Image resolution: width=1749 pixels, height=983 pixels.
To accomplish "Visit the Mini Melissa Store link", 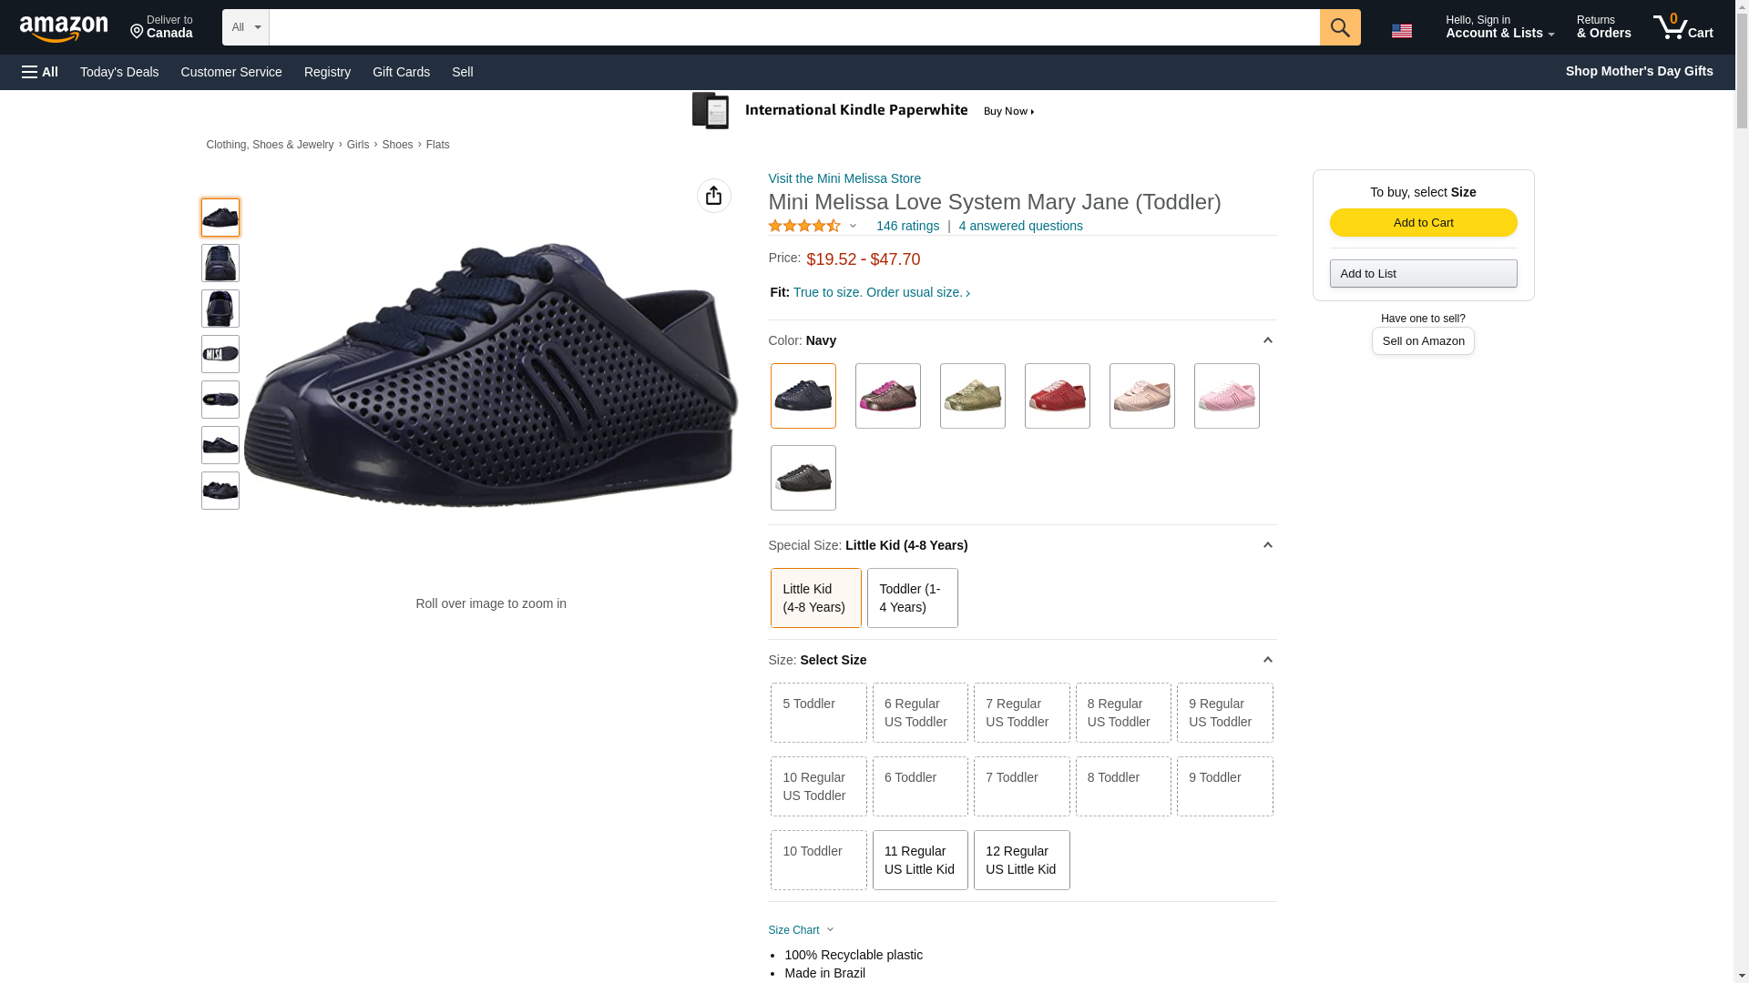I will 844,178.
